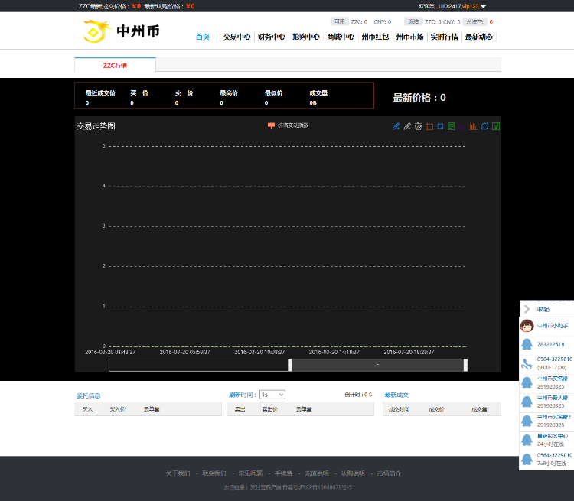Click the 卖出价 column header
Image resolution: width=574 pixels, height=501 pixels.
[270, 409]
